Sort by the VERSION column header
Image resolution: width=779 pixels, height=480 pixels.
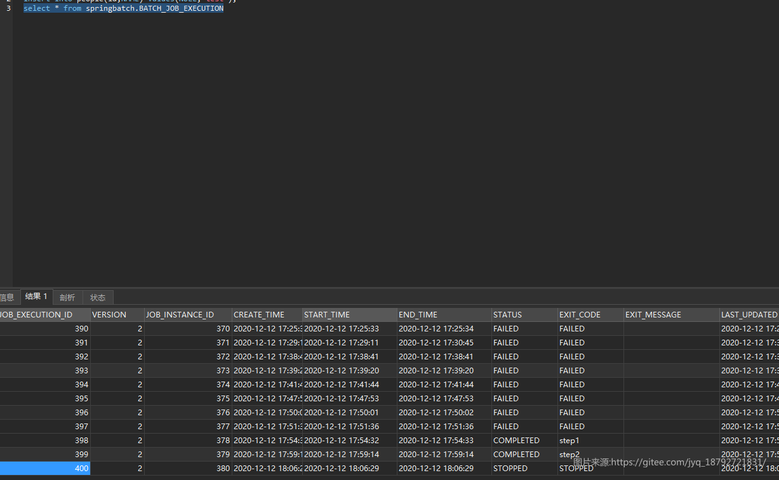(117, 315)
